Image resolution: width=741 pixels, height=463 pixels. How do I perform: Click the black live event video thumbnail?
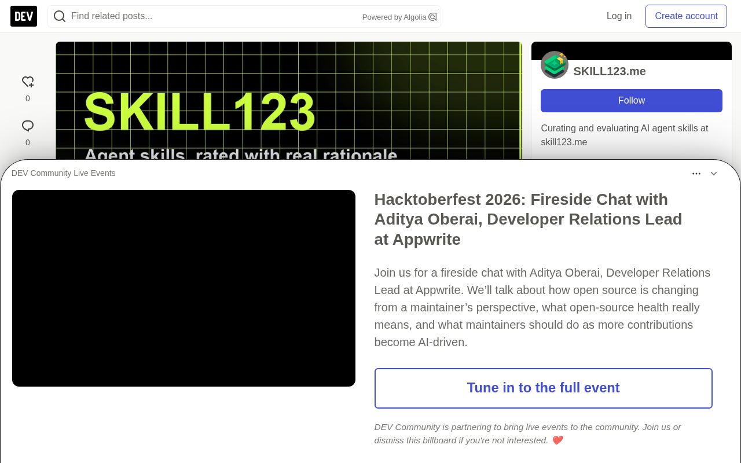184,288
